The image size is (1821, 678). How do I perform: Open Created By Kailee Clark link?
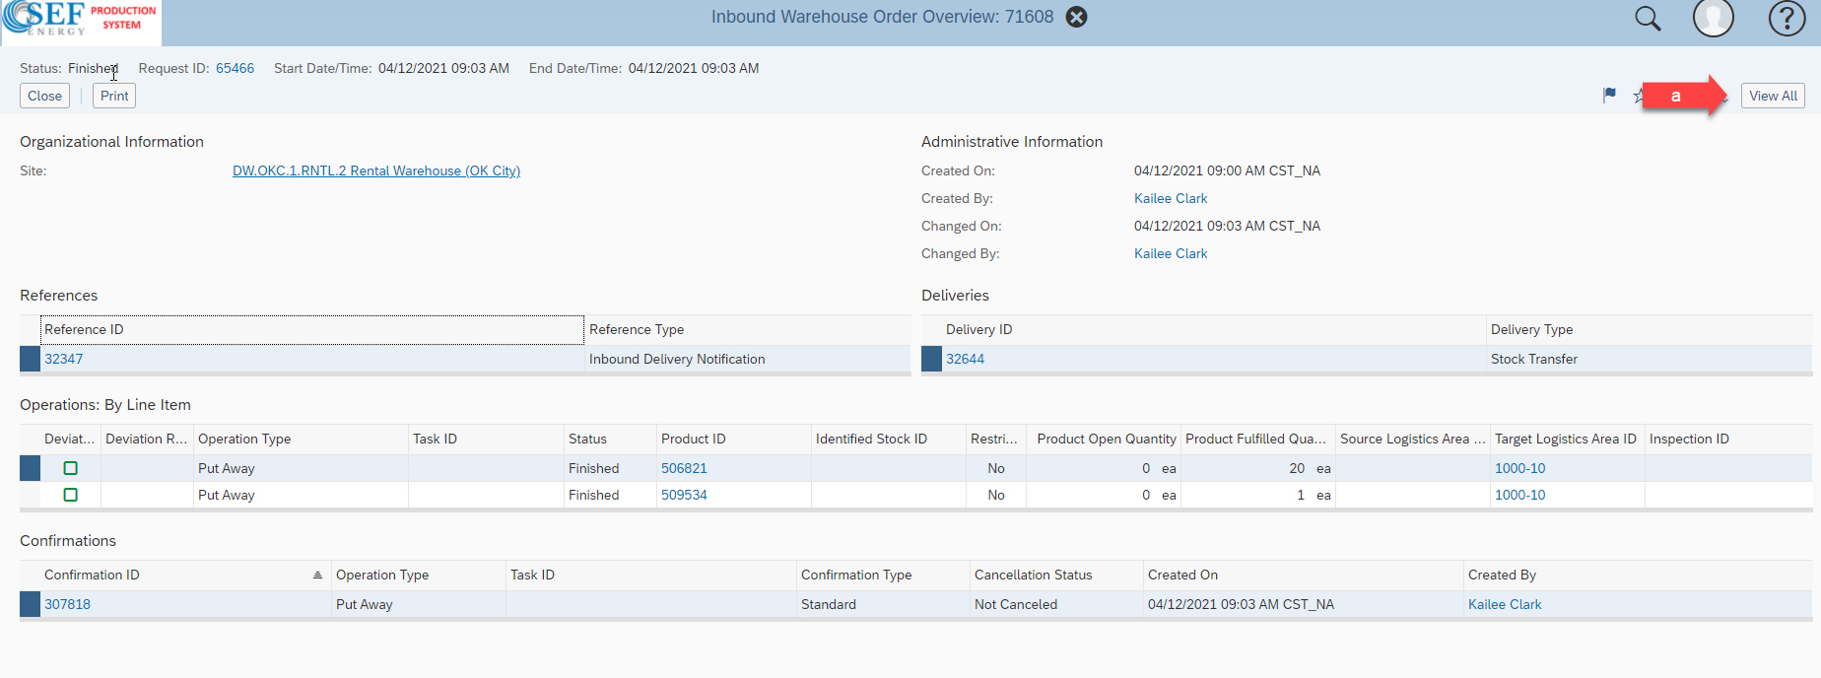(1171, 198)
